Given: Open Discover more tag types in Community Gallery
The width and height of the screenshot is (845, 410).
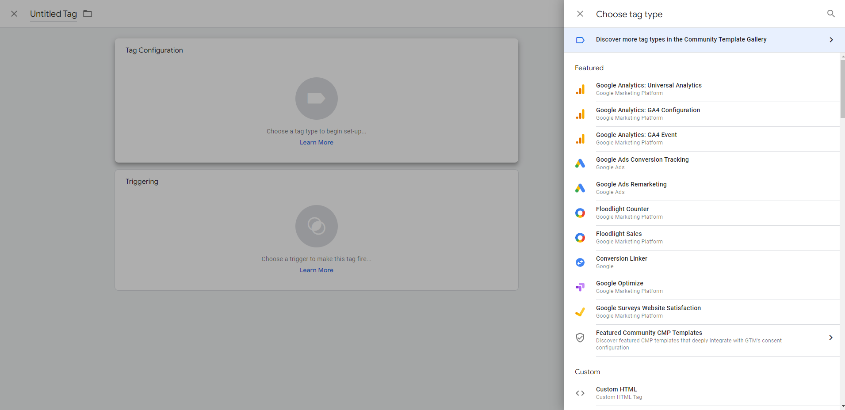Looking at the screenshot, I should pos(704,40).
